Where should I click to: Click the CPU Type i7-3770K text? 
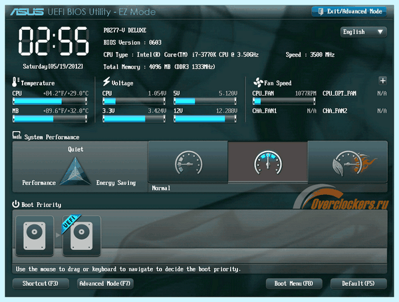(x=181, y=55)
